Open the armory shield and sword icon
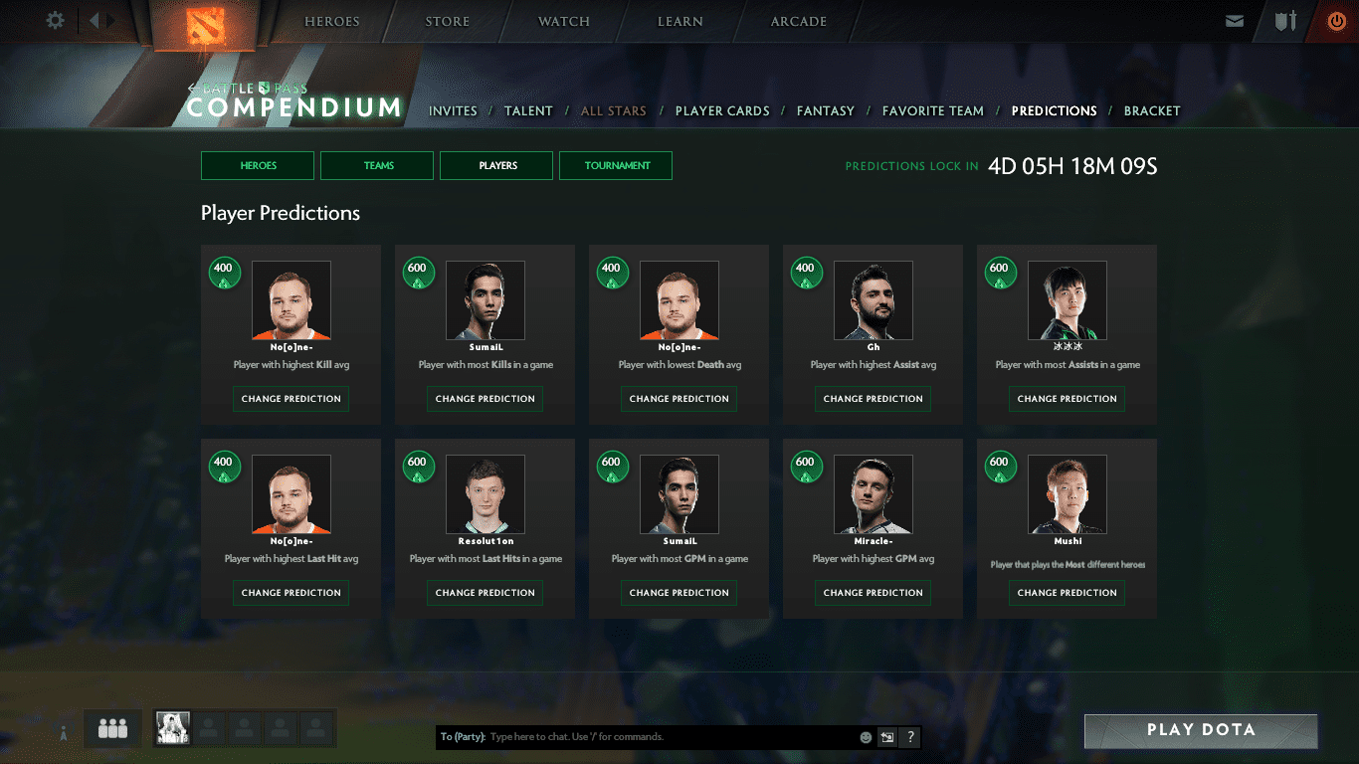1359x764 pixels. pyautogui.click(x=1285, y=21)
